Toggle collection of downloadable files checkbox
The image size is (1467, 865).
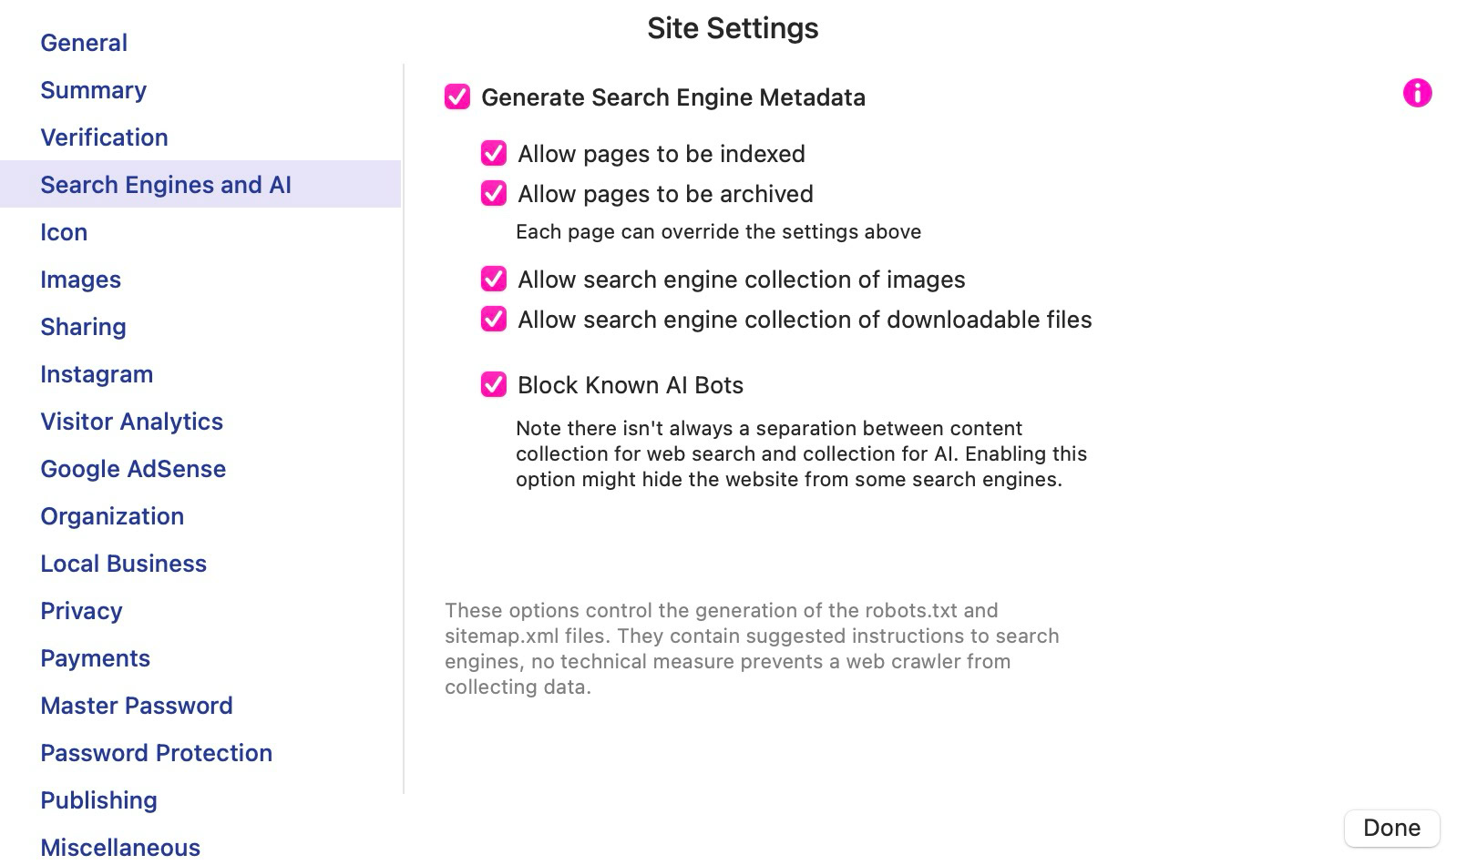(x=494, y=319)
